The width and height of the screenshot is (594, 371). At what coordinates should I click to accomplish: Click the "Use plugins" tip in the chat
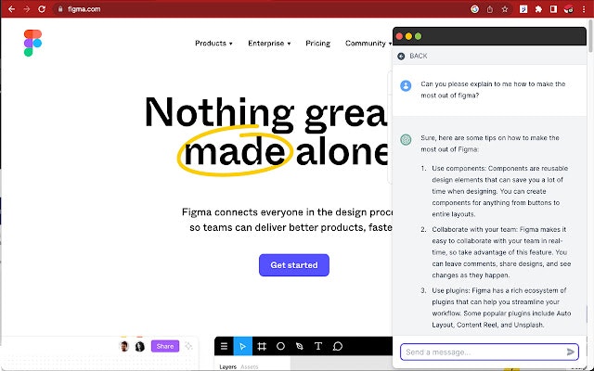point(501,307)
